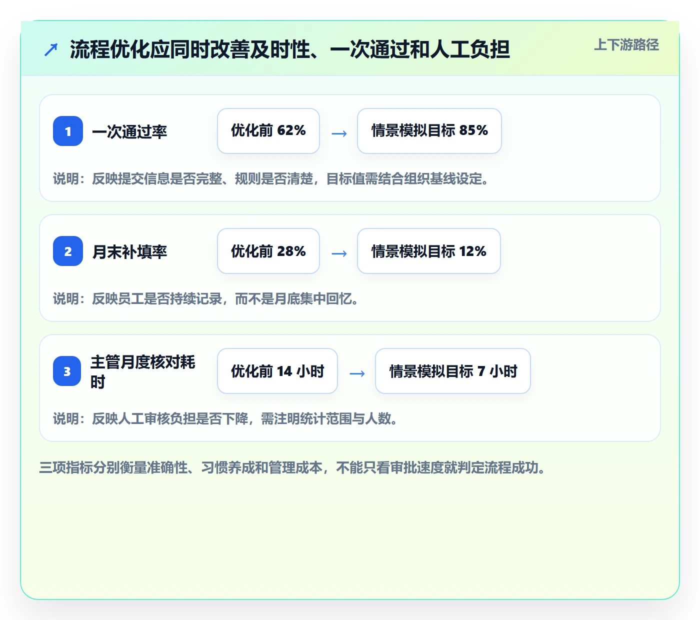Click the title 流程优化应同时改善及时性
This screenshot has width=700, height=620.
[x=290, y=49]
